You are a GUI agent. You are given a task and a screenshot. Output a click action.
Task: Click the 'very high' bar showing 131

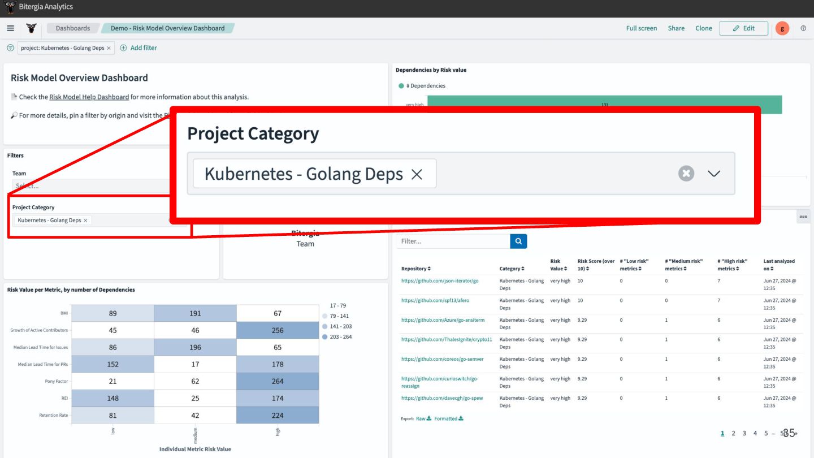[605, 105]
